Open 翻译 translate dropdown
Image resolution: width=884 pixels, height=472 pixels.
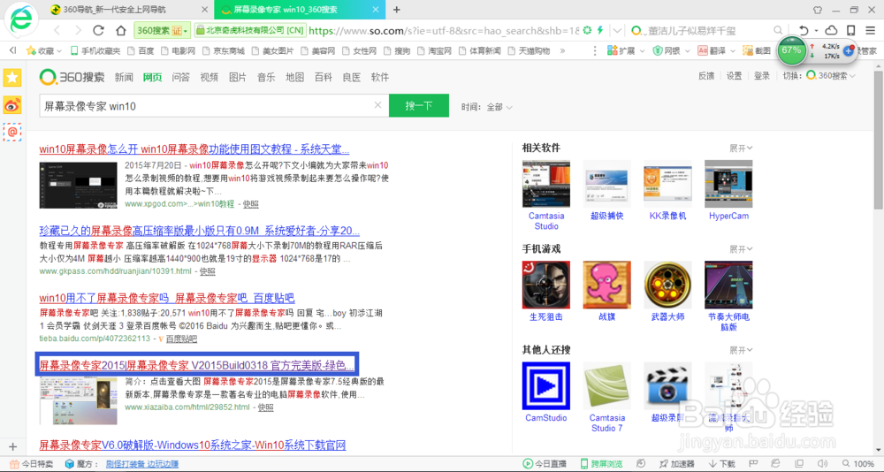click(x=716, y=50)
